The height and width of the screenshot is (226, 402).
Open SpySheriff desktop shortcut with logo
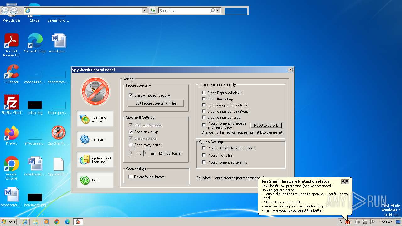[x=58, y=136]
